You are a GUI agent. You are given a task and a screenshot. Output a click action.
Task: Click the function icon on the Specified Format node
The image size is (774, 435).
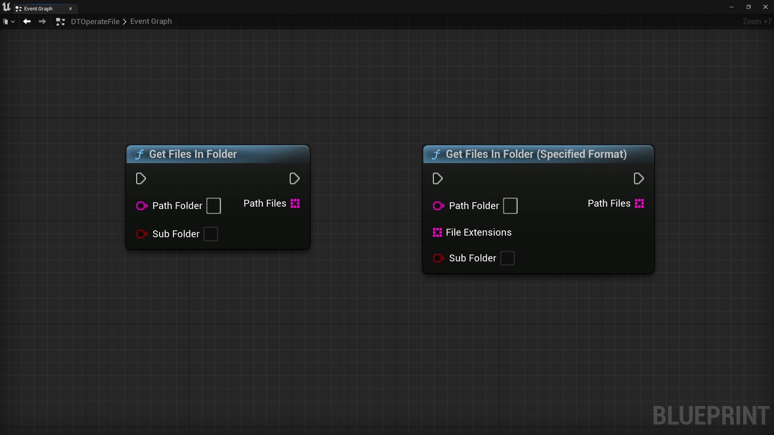tap(436, 154)
